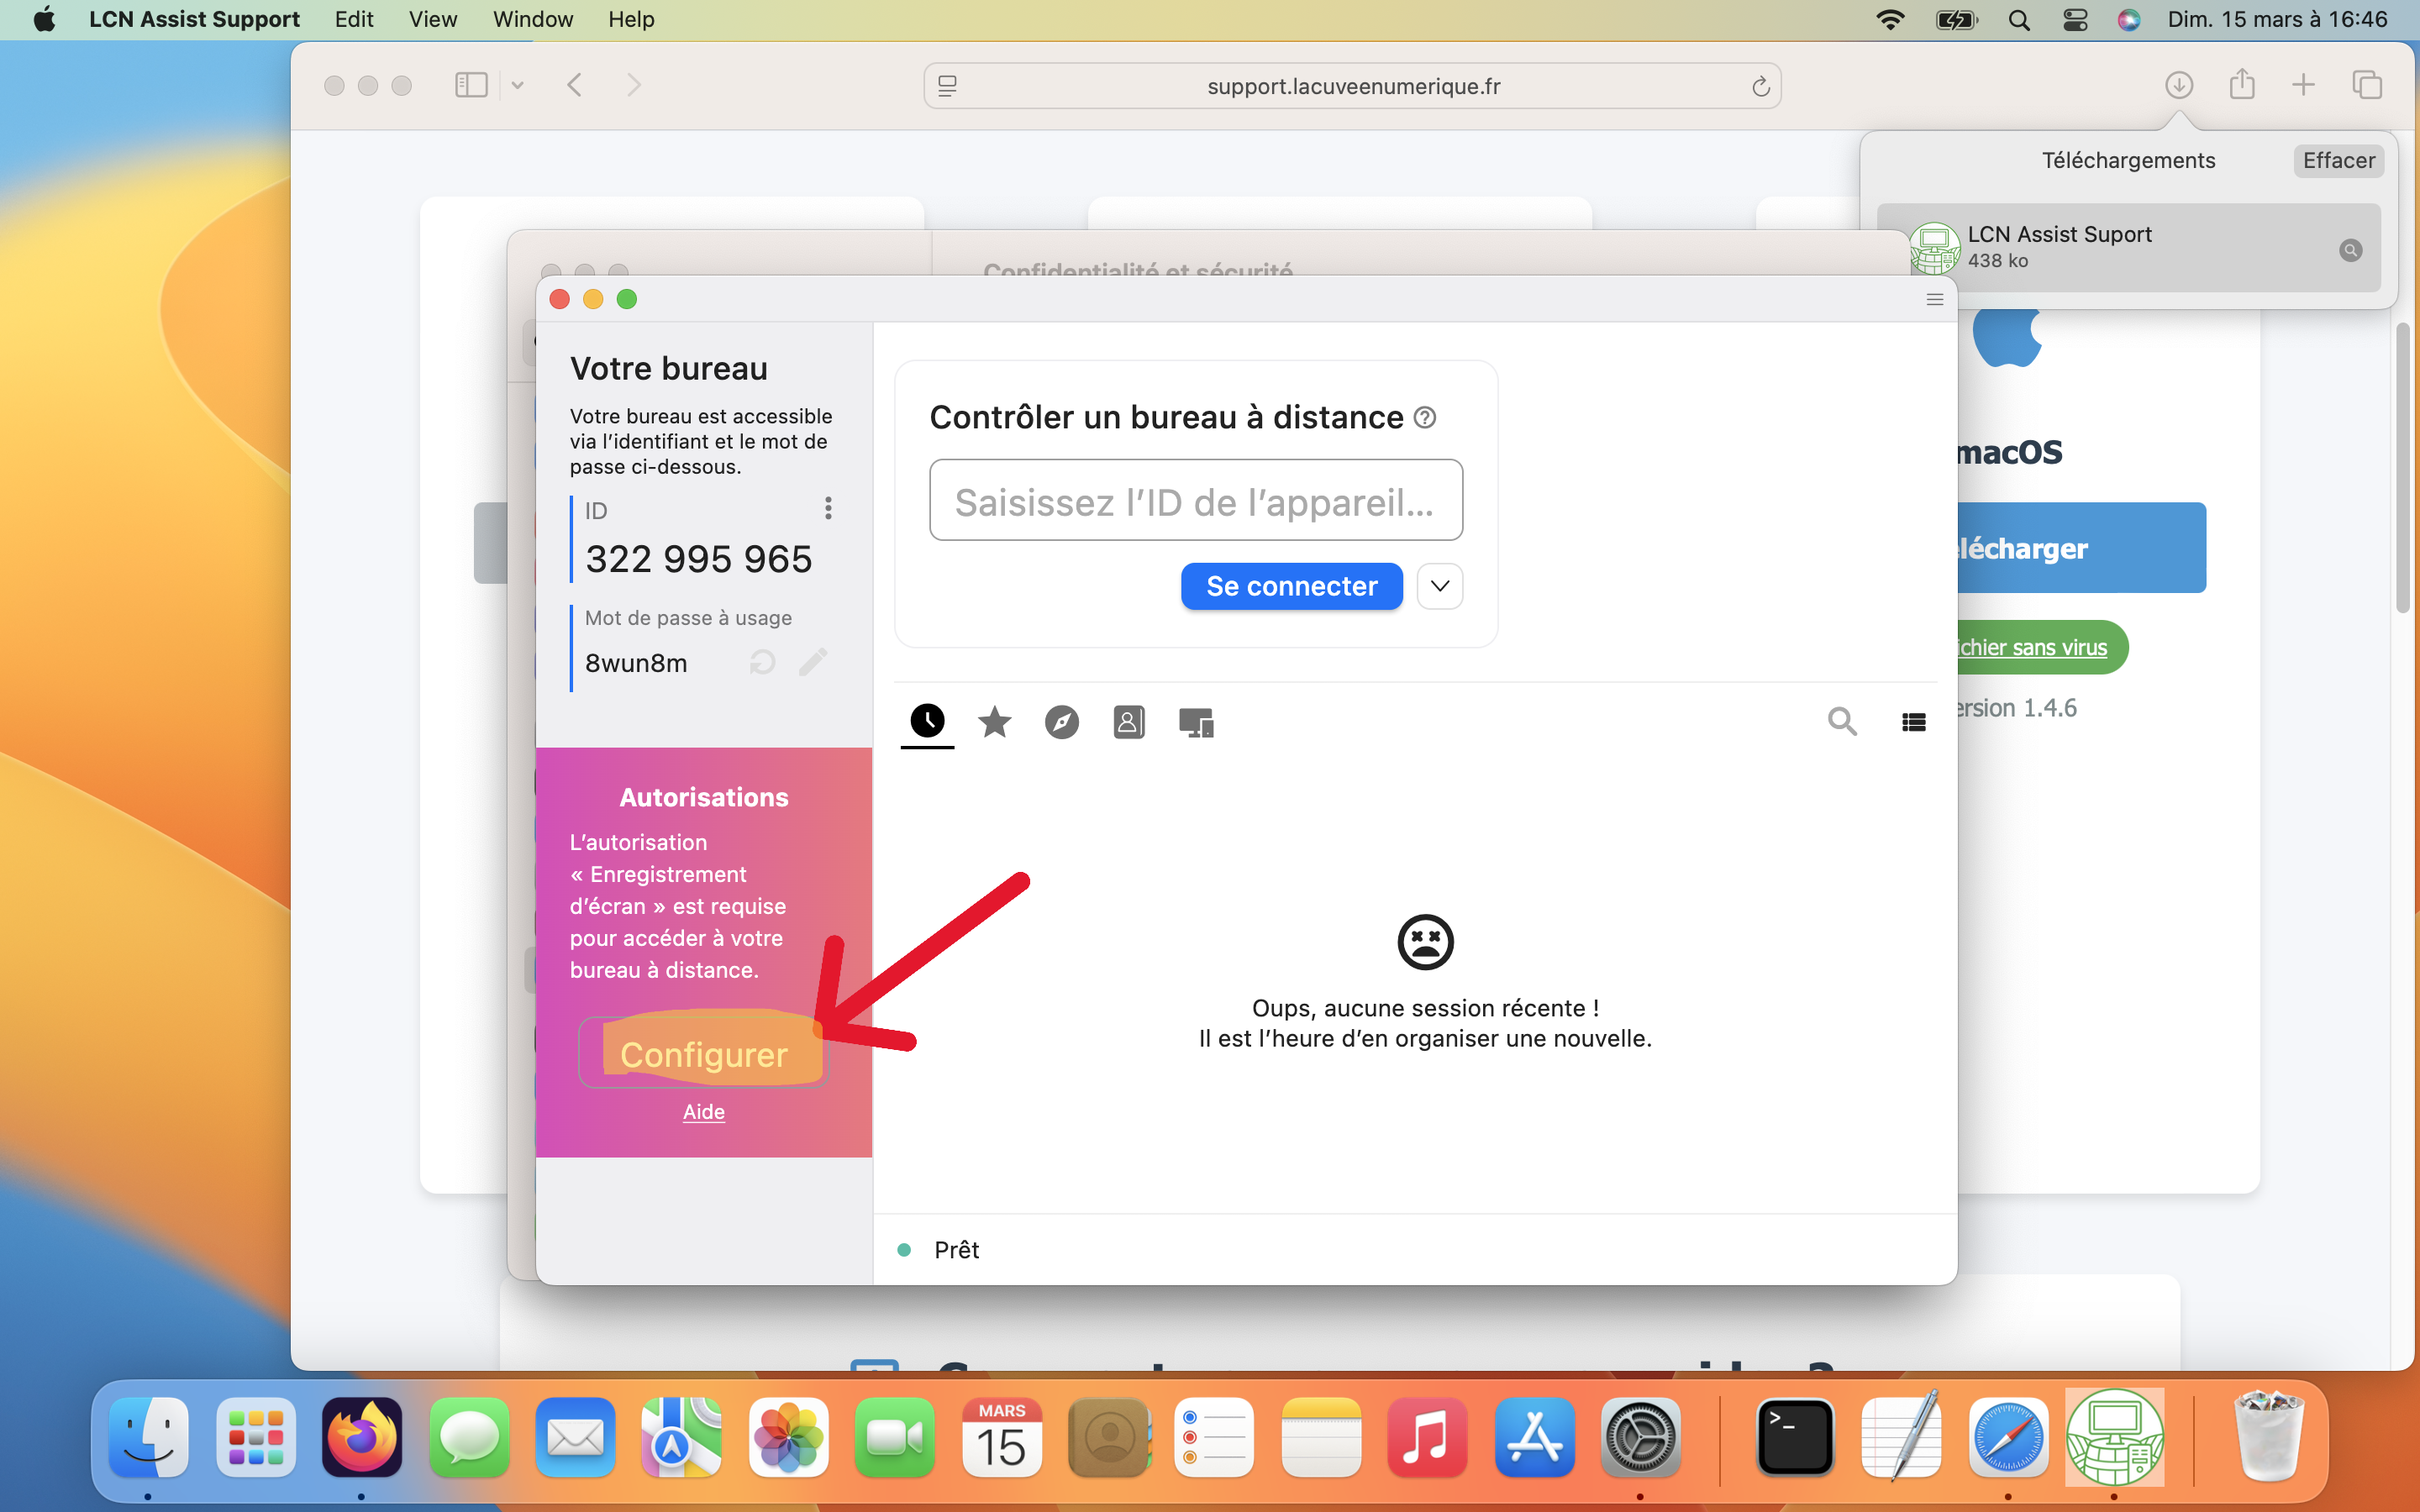2420x1512 pixels.
Task: Open the address book tab
Action: click(x=1128, y=722)
